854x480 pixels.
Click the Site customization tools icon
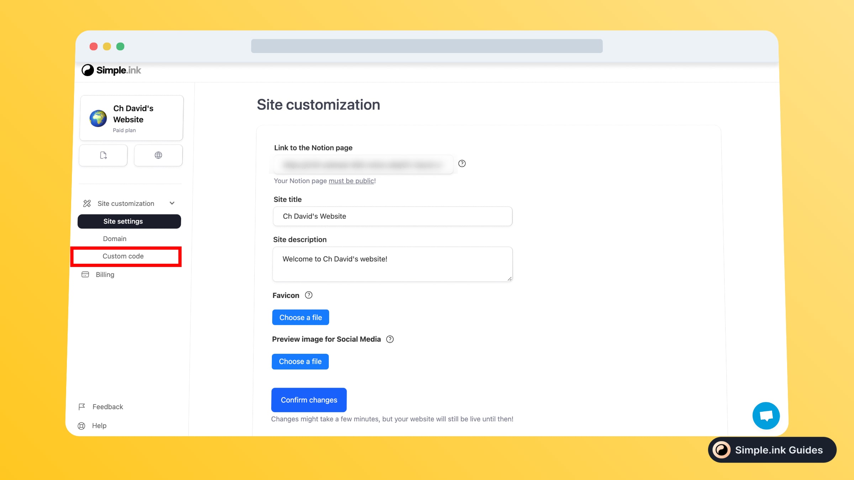click(x=86, y=203)
